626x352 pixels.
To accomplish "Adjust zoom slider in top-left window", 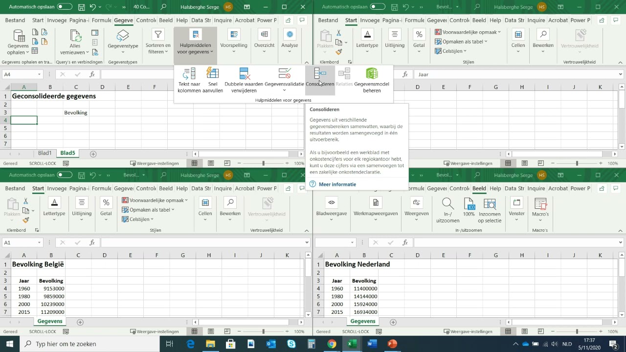I will (264, 163).
